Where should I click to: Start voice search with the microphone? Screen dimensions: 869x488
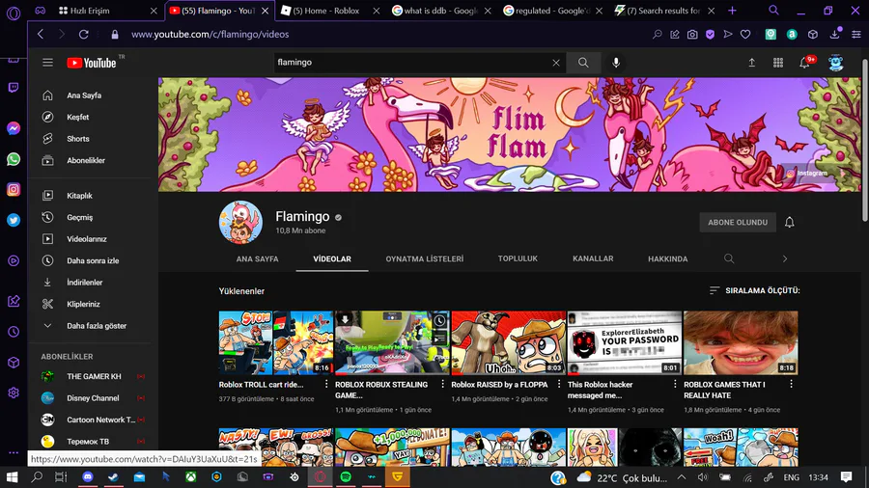616,63
